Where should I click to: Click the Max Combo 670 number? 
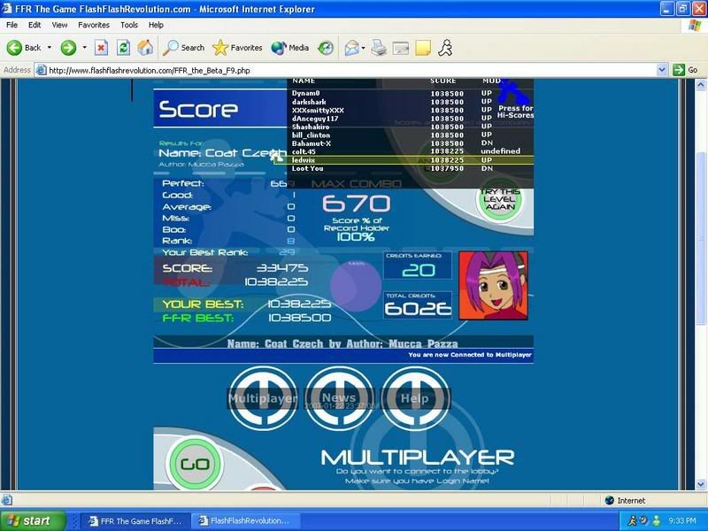357,204
